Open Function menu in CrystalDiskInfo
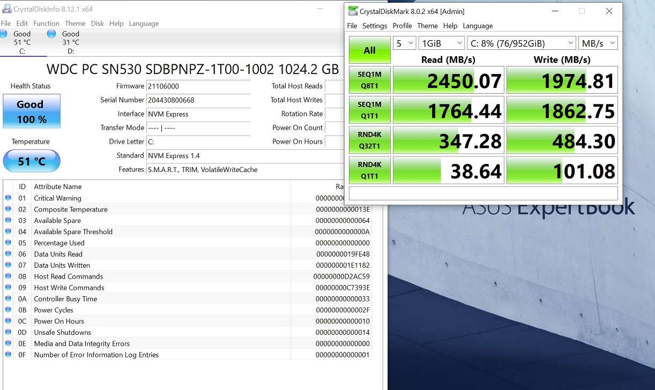Screen dimensions: 655x390 [46, 24]
